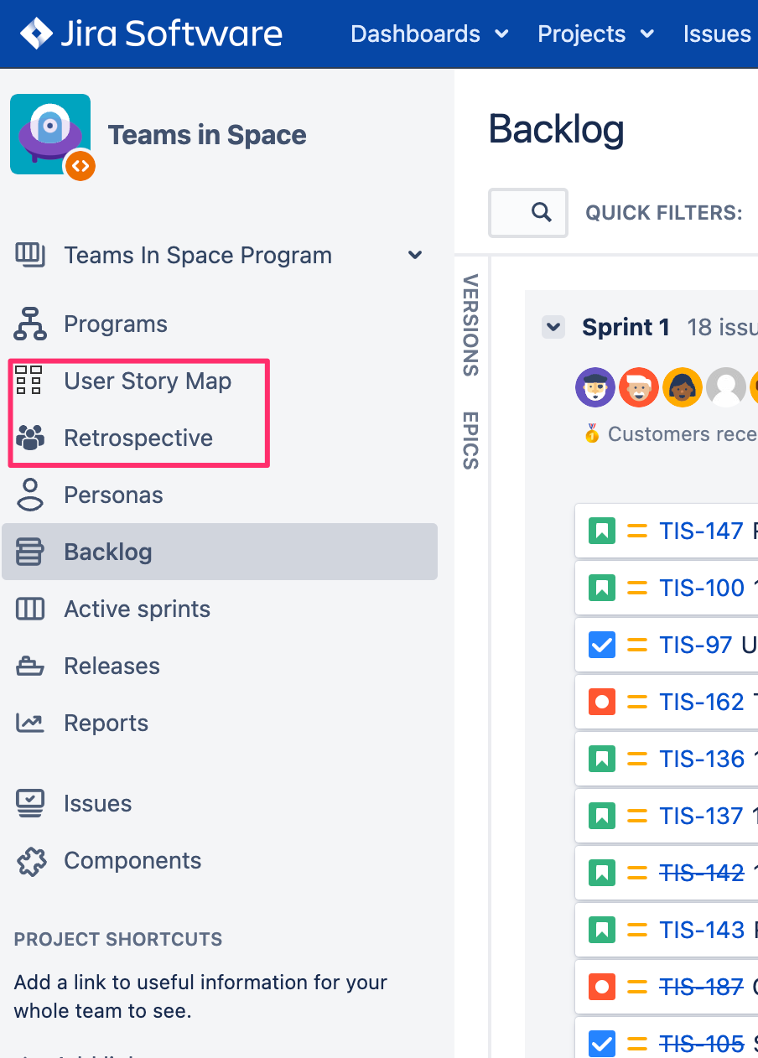Open the VERSIONS side panel
This screenshot has height=1058, width=758.
point(470,324)
